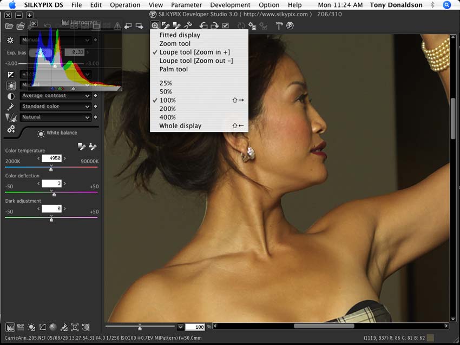The width and height of the screenshot is (460, 345).
Task: Click the sharpness and noise reduction icon
Action: 11,117
